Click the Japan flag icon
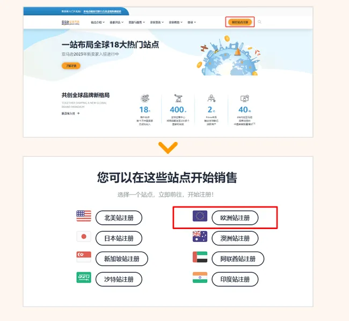This screenshot has width=349, height=321. click(x=84, y=236)
